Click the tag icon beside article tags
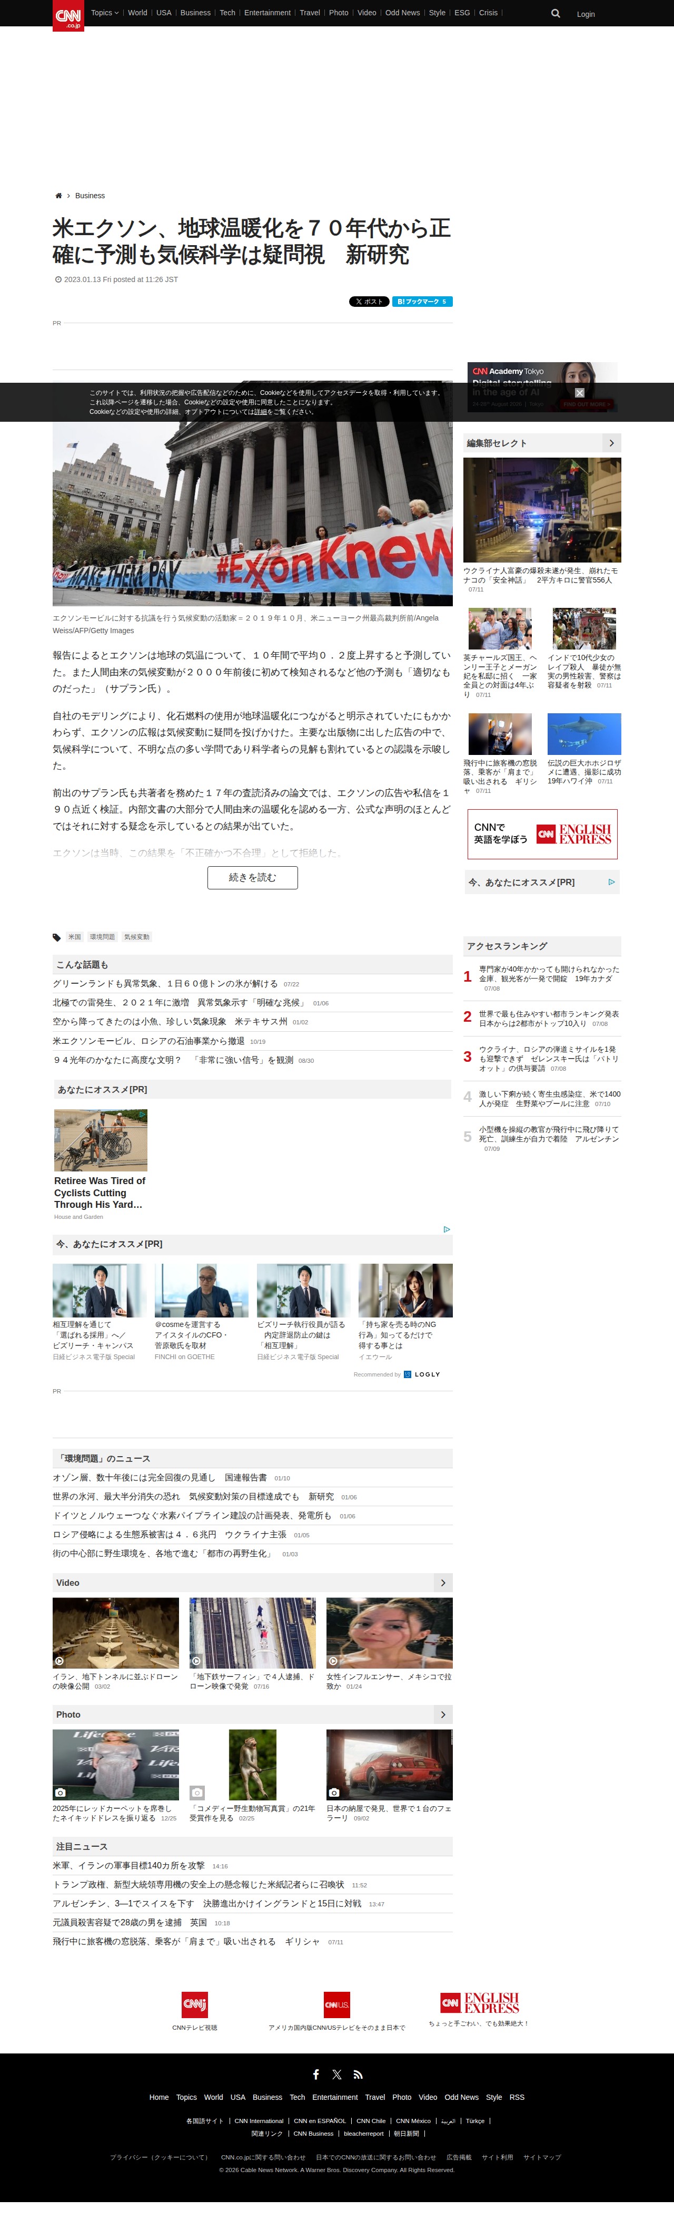Image resolution: width=674 pixels, height=2219 pixels. coord(57,937)
